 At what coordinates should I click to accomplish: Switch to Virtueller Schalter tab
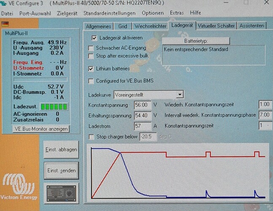[216, 26]
